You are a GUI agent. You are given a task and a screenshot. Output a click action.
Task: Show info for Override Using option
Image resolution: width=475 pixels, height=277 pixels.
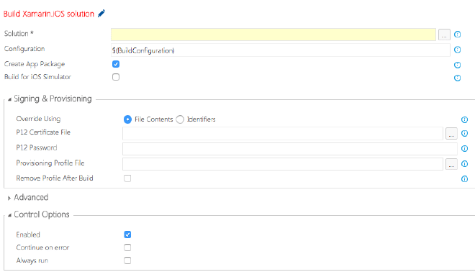tap(464, 119)
